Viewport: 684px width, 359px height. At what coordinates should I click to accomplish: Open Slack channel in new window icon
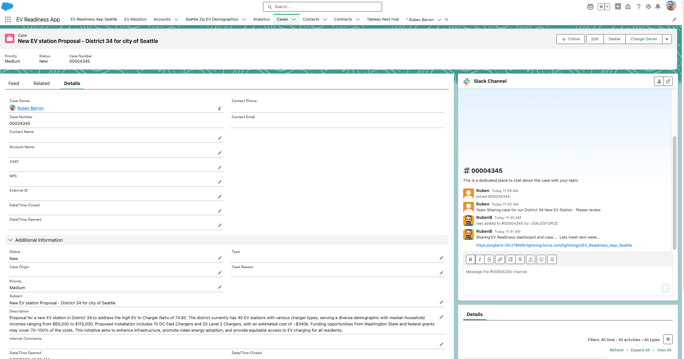click(668, 81)
